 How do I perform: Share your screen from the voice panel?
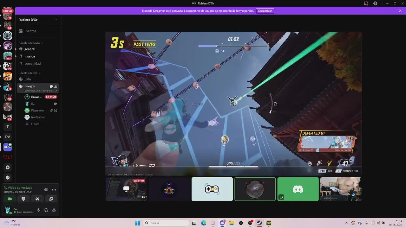(23, 199)
